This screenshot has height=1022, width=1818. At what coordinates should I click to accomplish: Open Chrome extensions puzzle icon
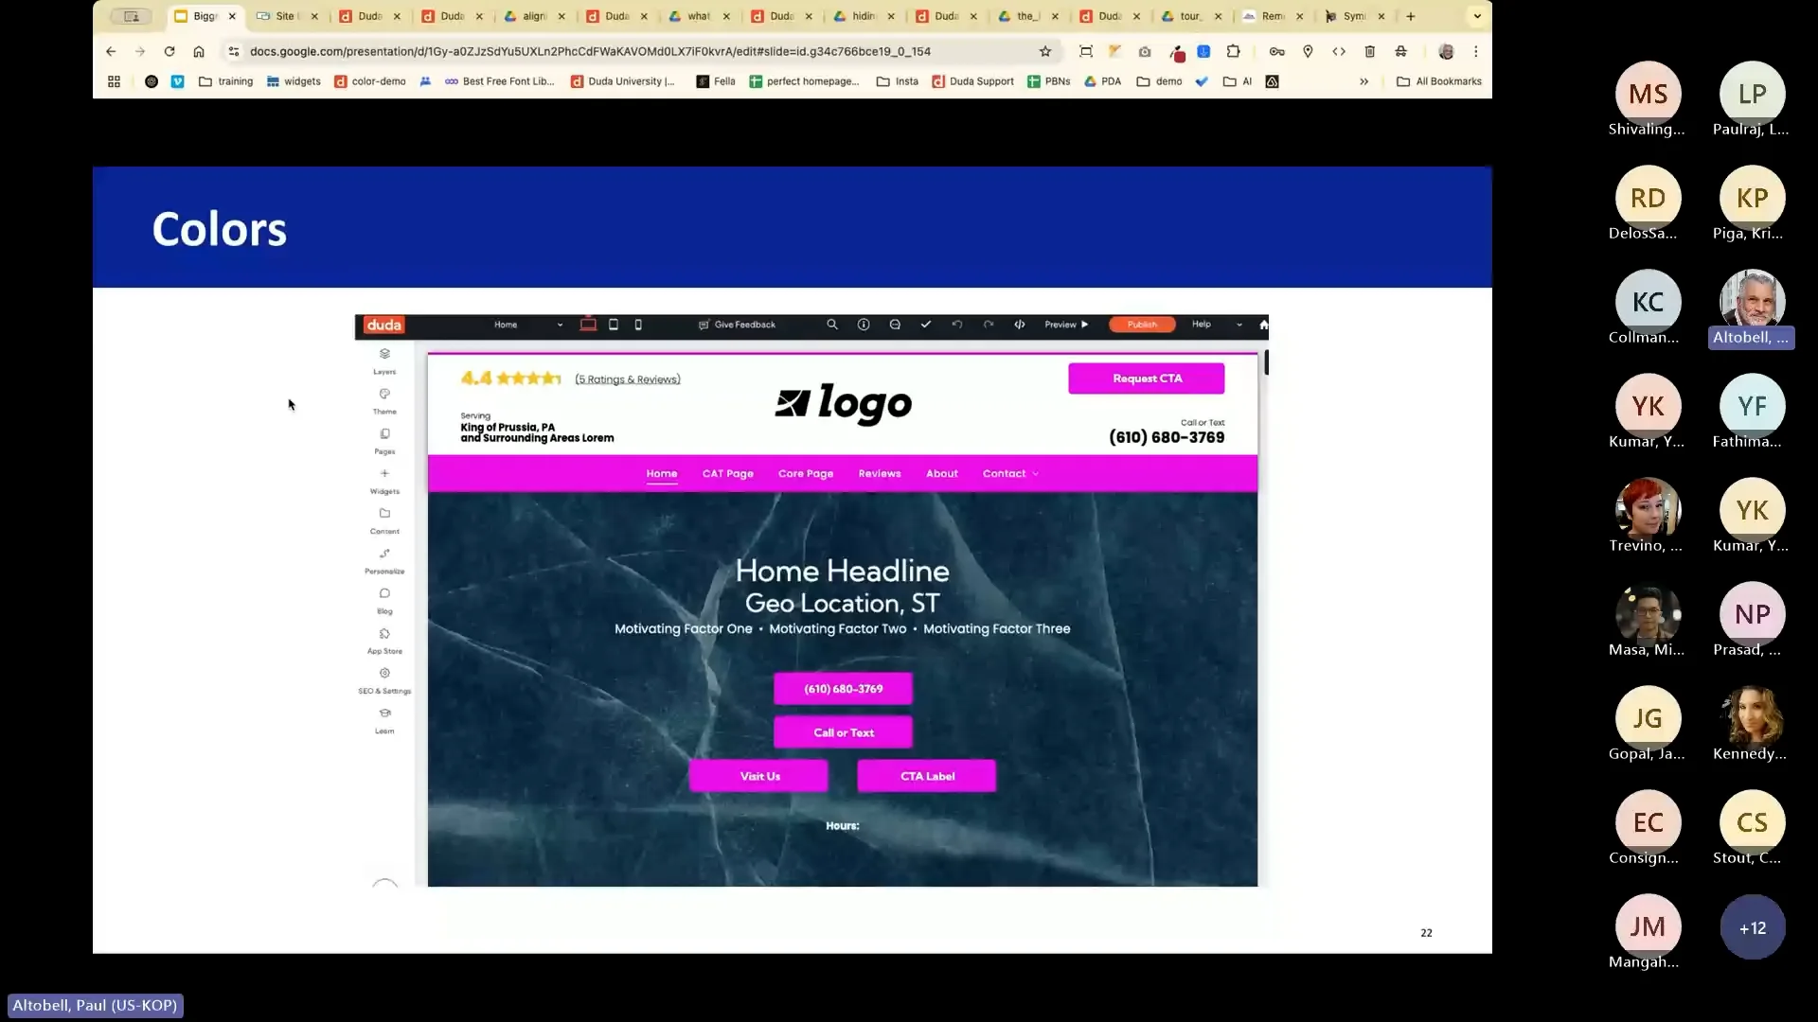pos(1233,51)
